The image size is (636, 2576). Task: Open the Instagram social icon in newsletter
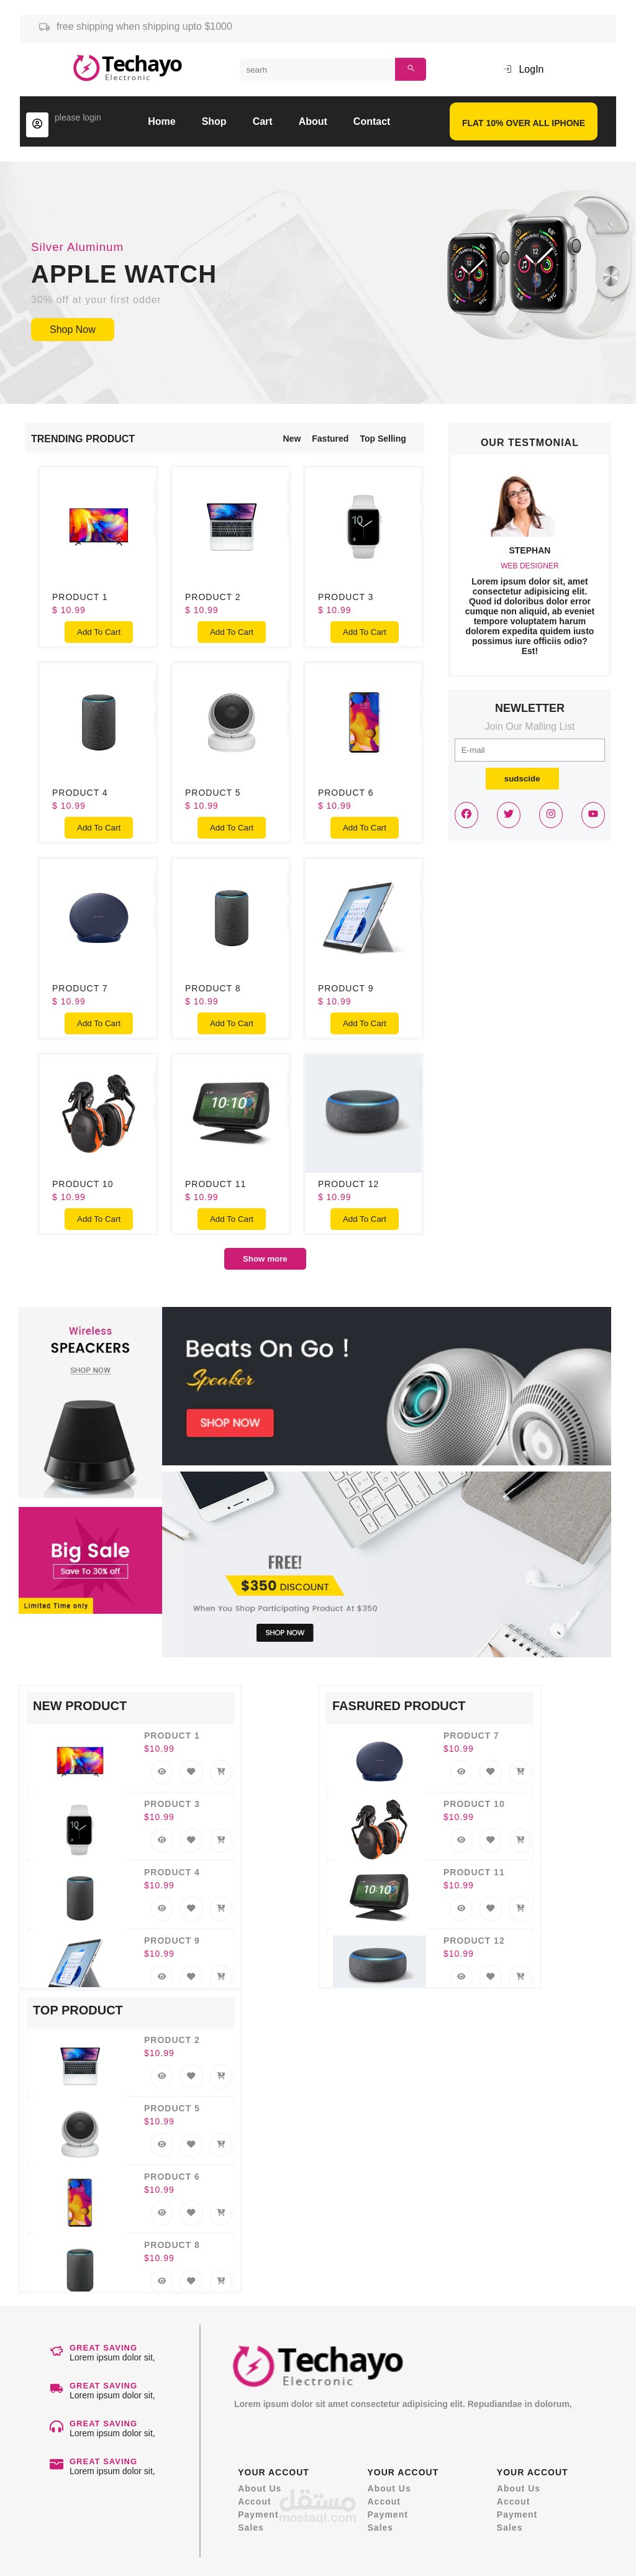tap(550, 814)
